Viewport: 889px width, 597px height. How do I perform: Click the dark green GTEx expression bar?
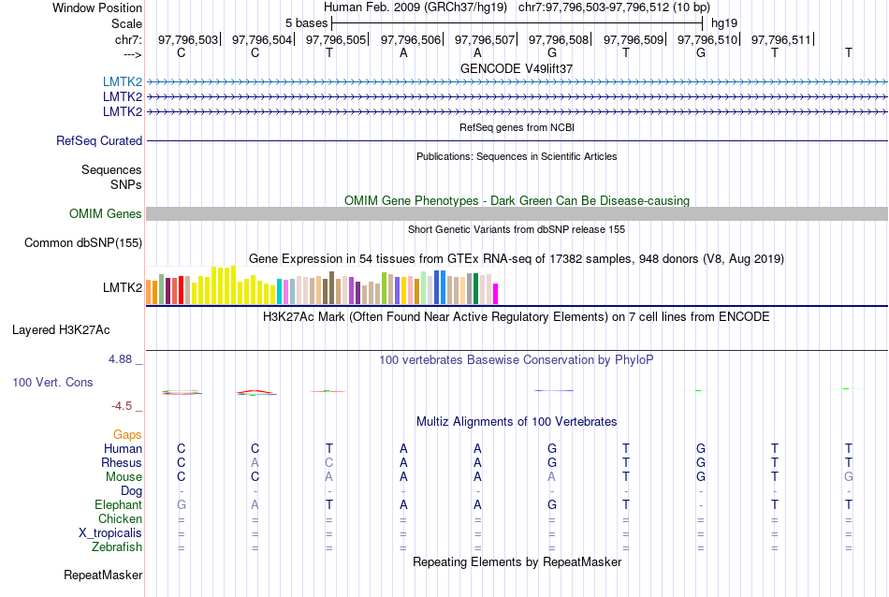475,289
